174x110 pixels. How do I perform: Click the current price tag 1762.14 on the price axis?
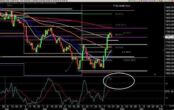pyautogui.click(x=170, y=37)
